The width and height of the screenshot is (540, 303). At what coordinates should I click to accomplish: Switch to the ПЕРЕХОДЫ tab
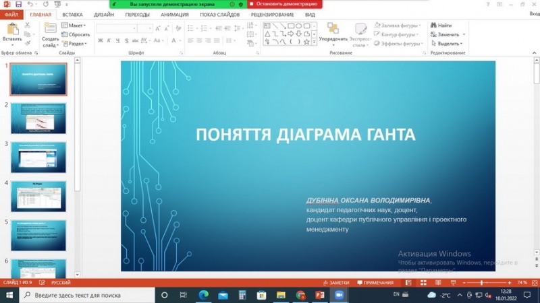pyautogui.click(x=138, y=15)
